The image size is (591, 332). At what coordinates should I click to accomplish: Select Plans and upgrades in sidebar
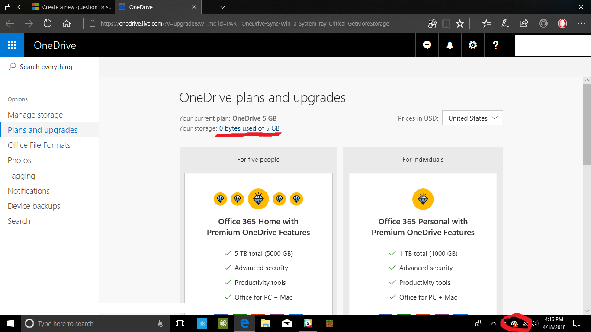click(x=43, y=130)
